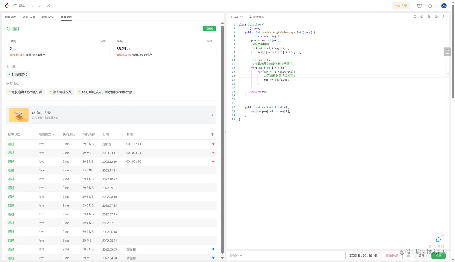Open challenge 最少侧跳次数

61,92
